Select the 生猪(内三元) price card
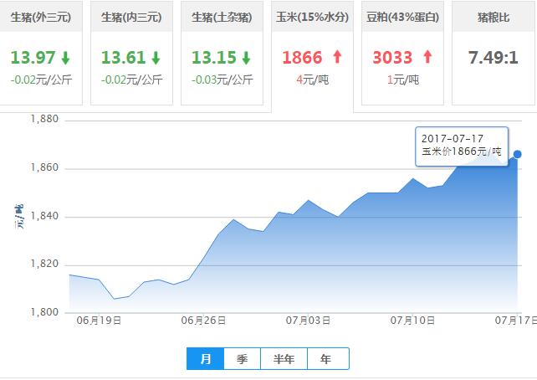This screenshot has width=537, height=380. coord(131,53)
